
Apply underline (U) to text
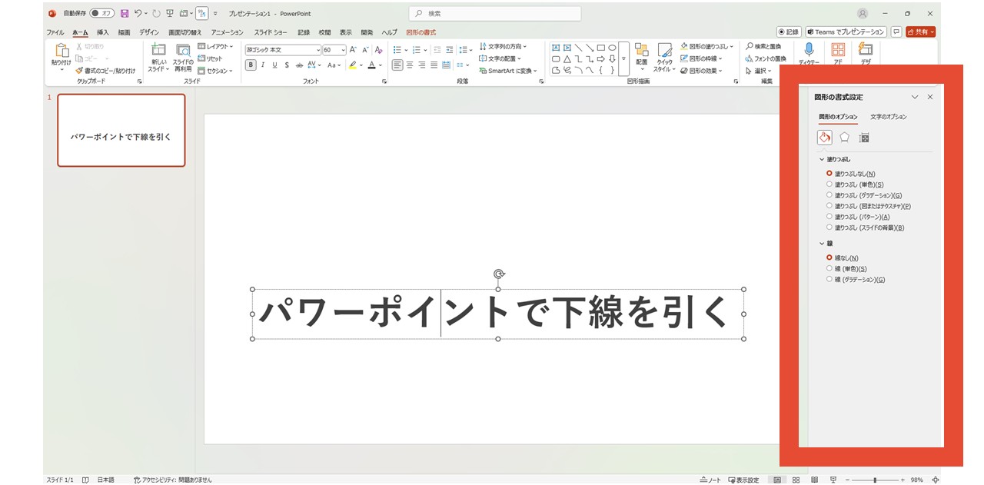click(x=274, y=65)
